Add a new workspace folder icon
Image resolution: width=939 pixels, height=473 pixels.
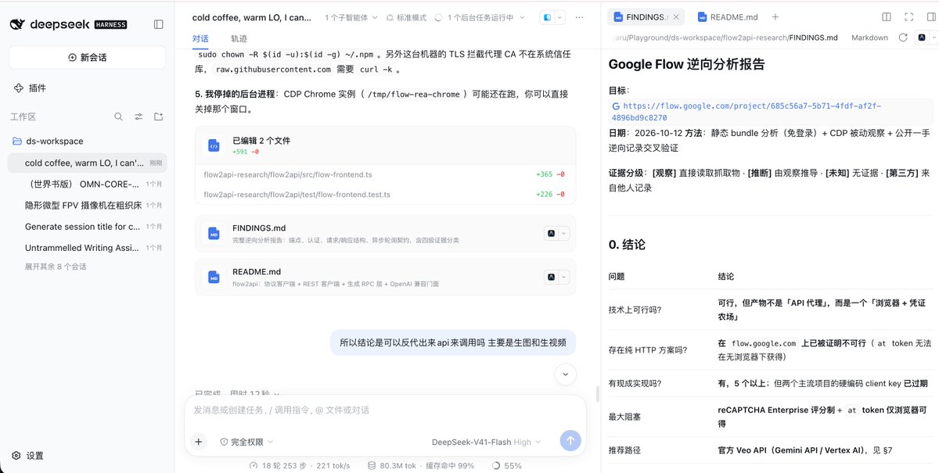click(159, 116)
